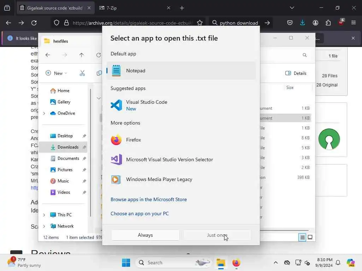Image resolution: width=362 pixels, height=271 pixels.
Task: Click the Cut scissors icon in Explorer
Action: pyautogui.click(x=82, y=73)
